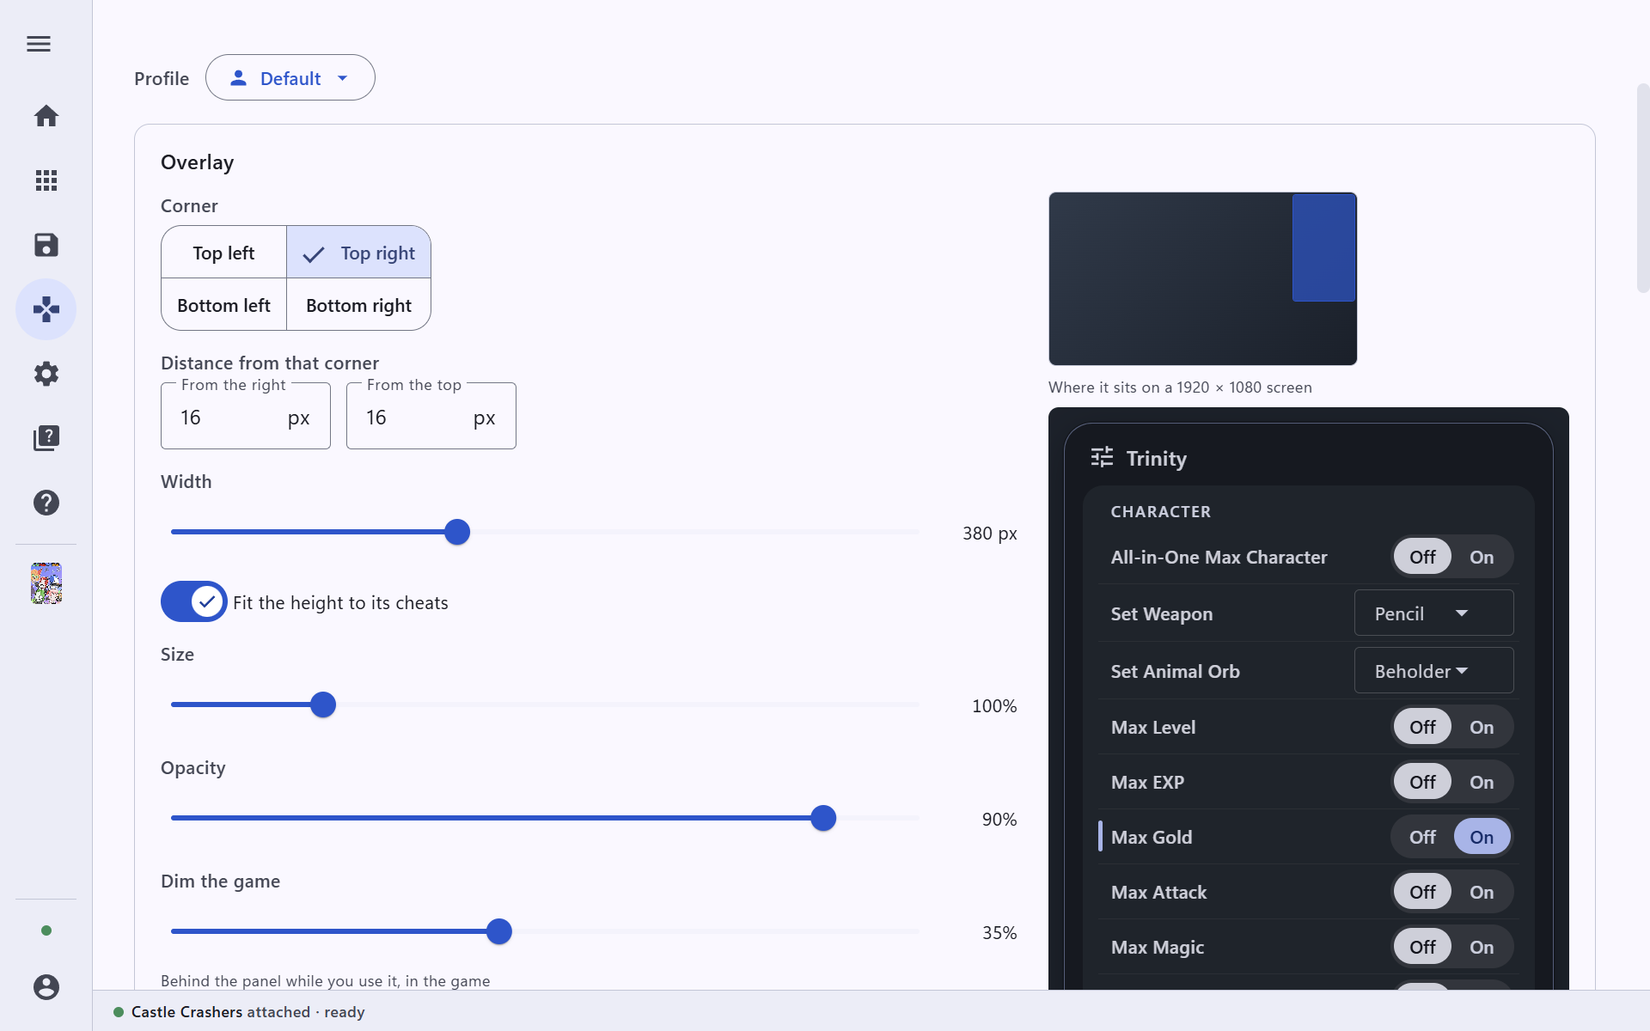Open the Castle Crashers game thumbnail
Screen dimensions: 1650x1031
[x=46, y=583]
